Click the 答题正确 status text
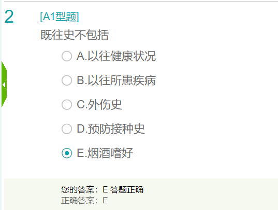Image resolution: width=278 pixels, height=210 pixels. click(x=127, y=190)
